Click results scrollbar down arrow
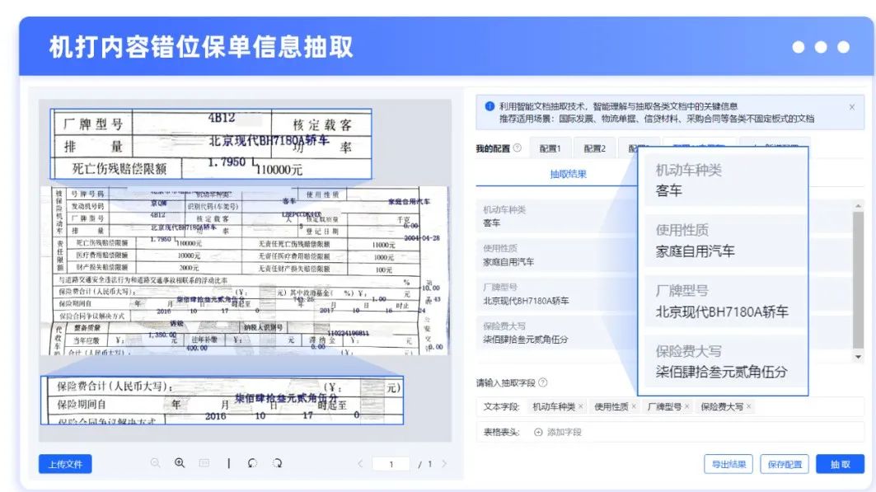 [x=858, y=357]
